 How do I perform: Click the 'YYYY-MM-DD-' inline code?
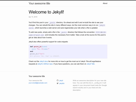click(101, 32)
